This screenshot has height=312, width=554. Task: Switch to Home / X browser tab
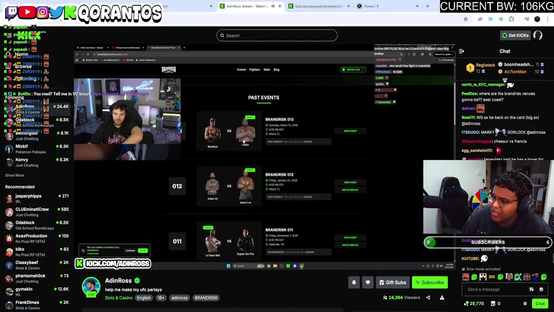point(387,6)
